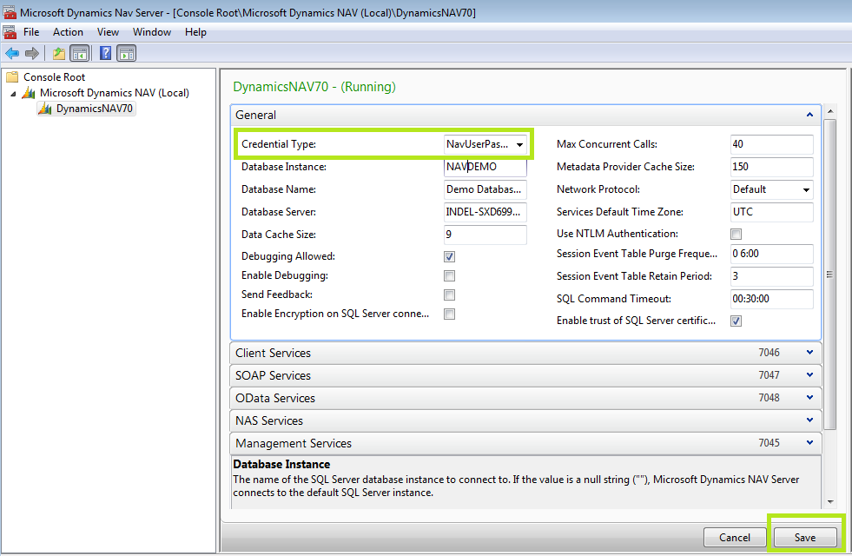Open the Window menu
Image resolution: width=852 pixels, height=556 pixels.
[152, 32]
